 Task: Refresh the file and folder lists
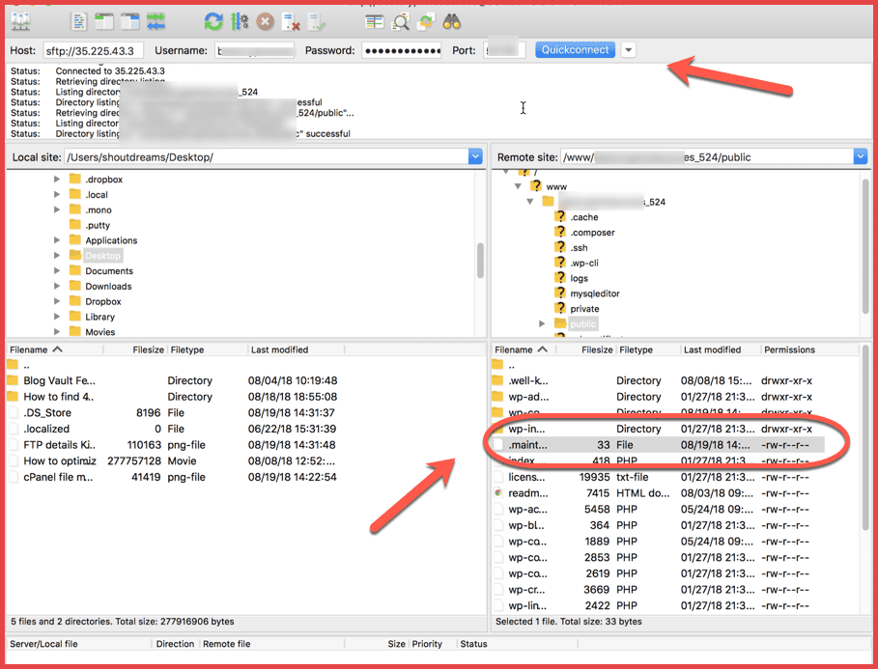click(x=213, y=21)
